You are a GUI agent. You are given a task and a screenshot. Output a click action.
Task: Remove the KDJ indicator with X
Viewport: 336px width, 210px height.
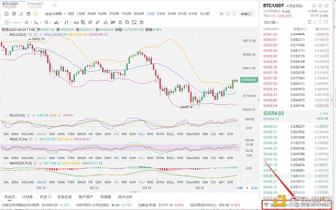click(33, 115)
